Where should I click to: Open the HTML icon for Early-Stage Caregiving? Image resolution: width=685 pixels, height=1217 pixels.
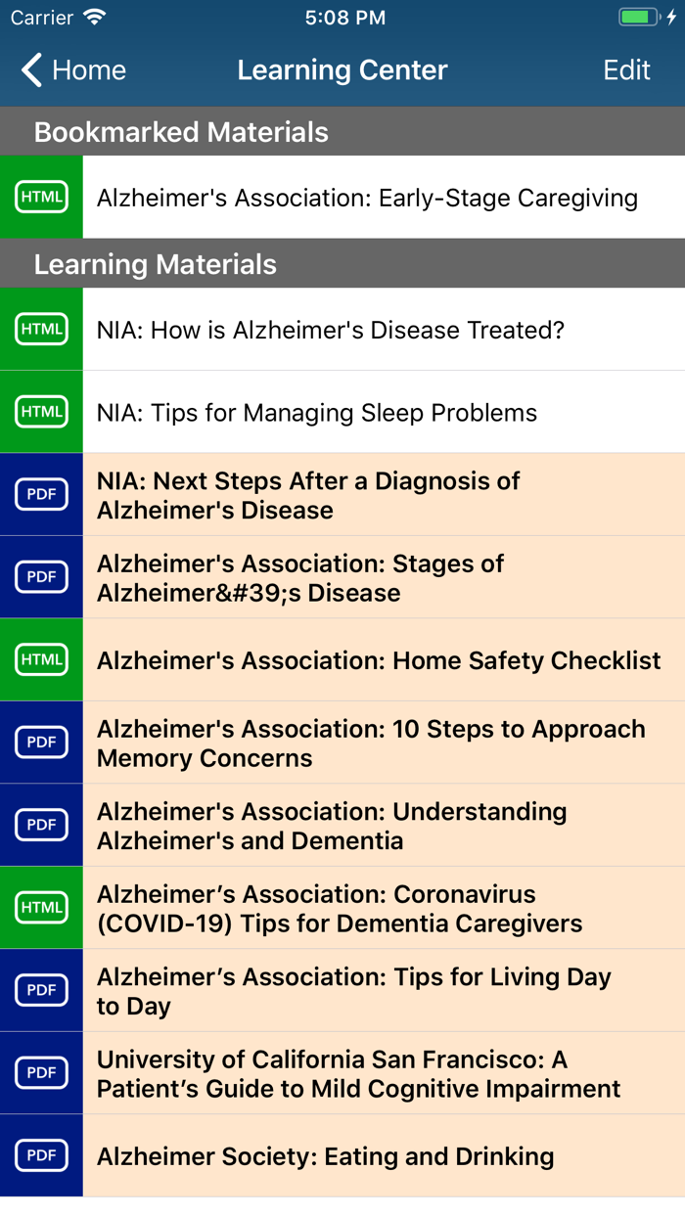[x=41, y=198]
